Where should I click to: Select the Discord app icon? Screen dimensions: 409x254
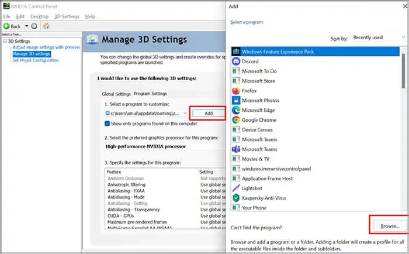[236, 61]
